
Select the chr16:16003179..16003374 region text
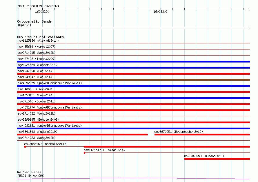click(38, 6)
